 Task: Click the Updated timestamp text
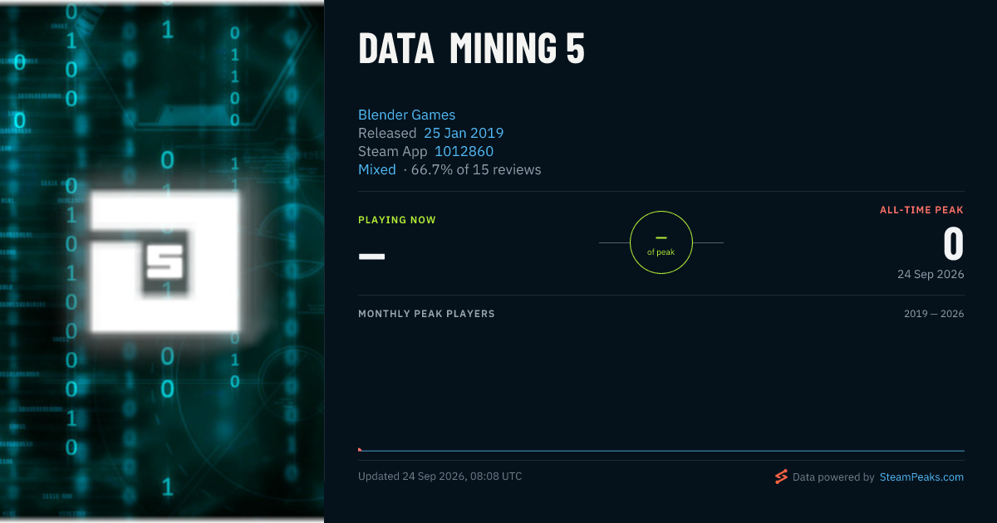440,477
